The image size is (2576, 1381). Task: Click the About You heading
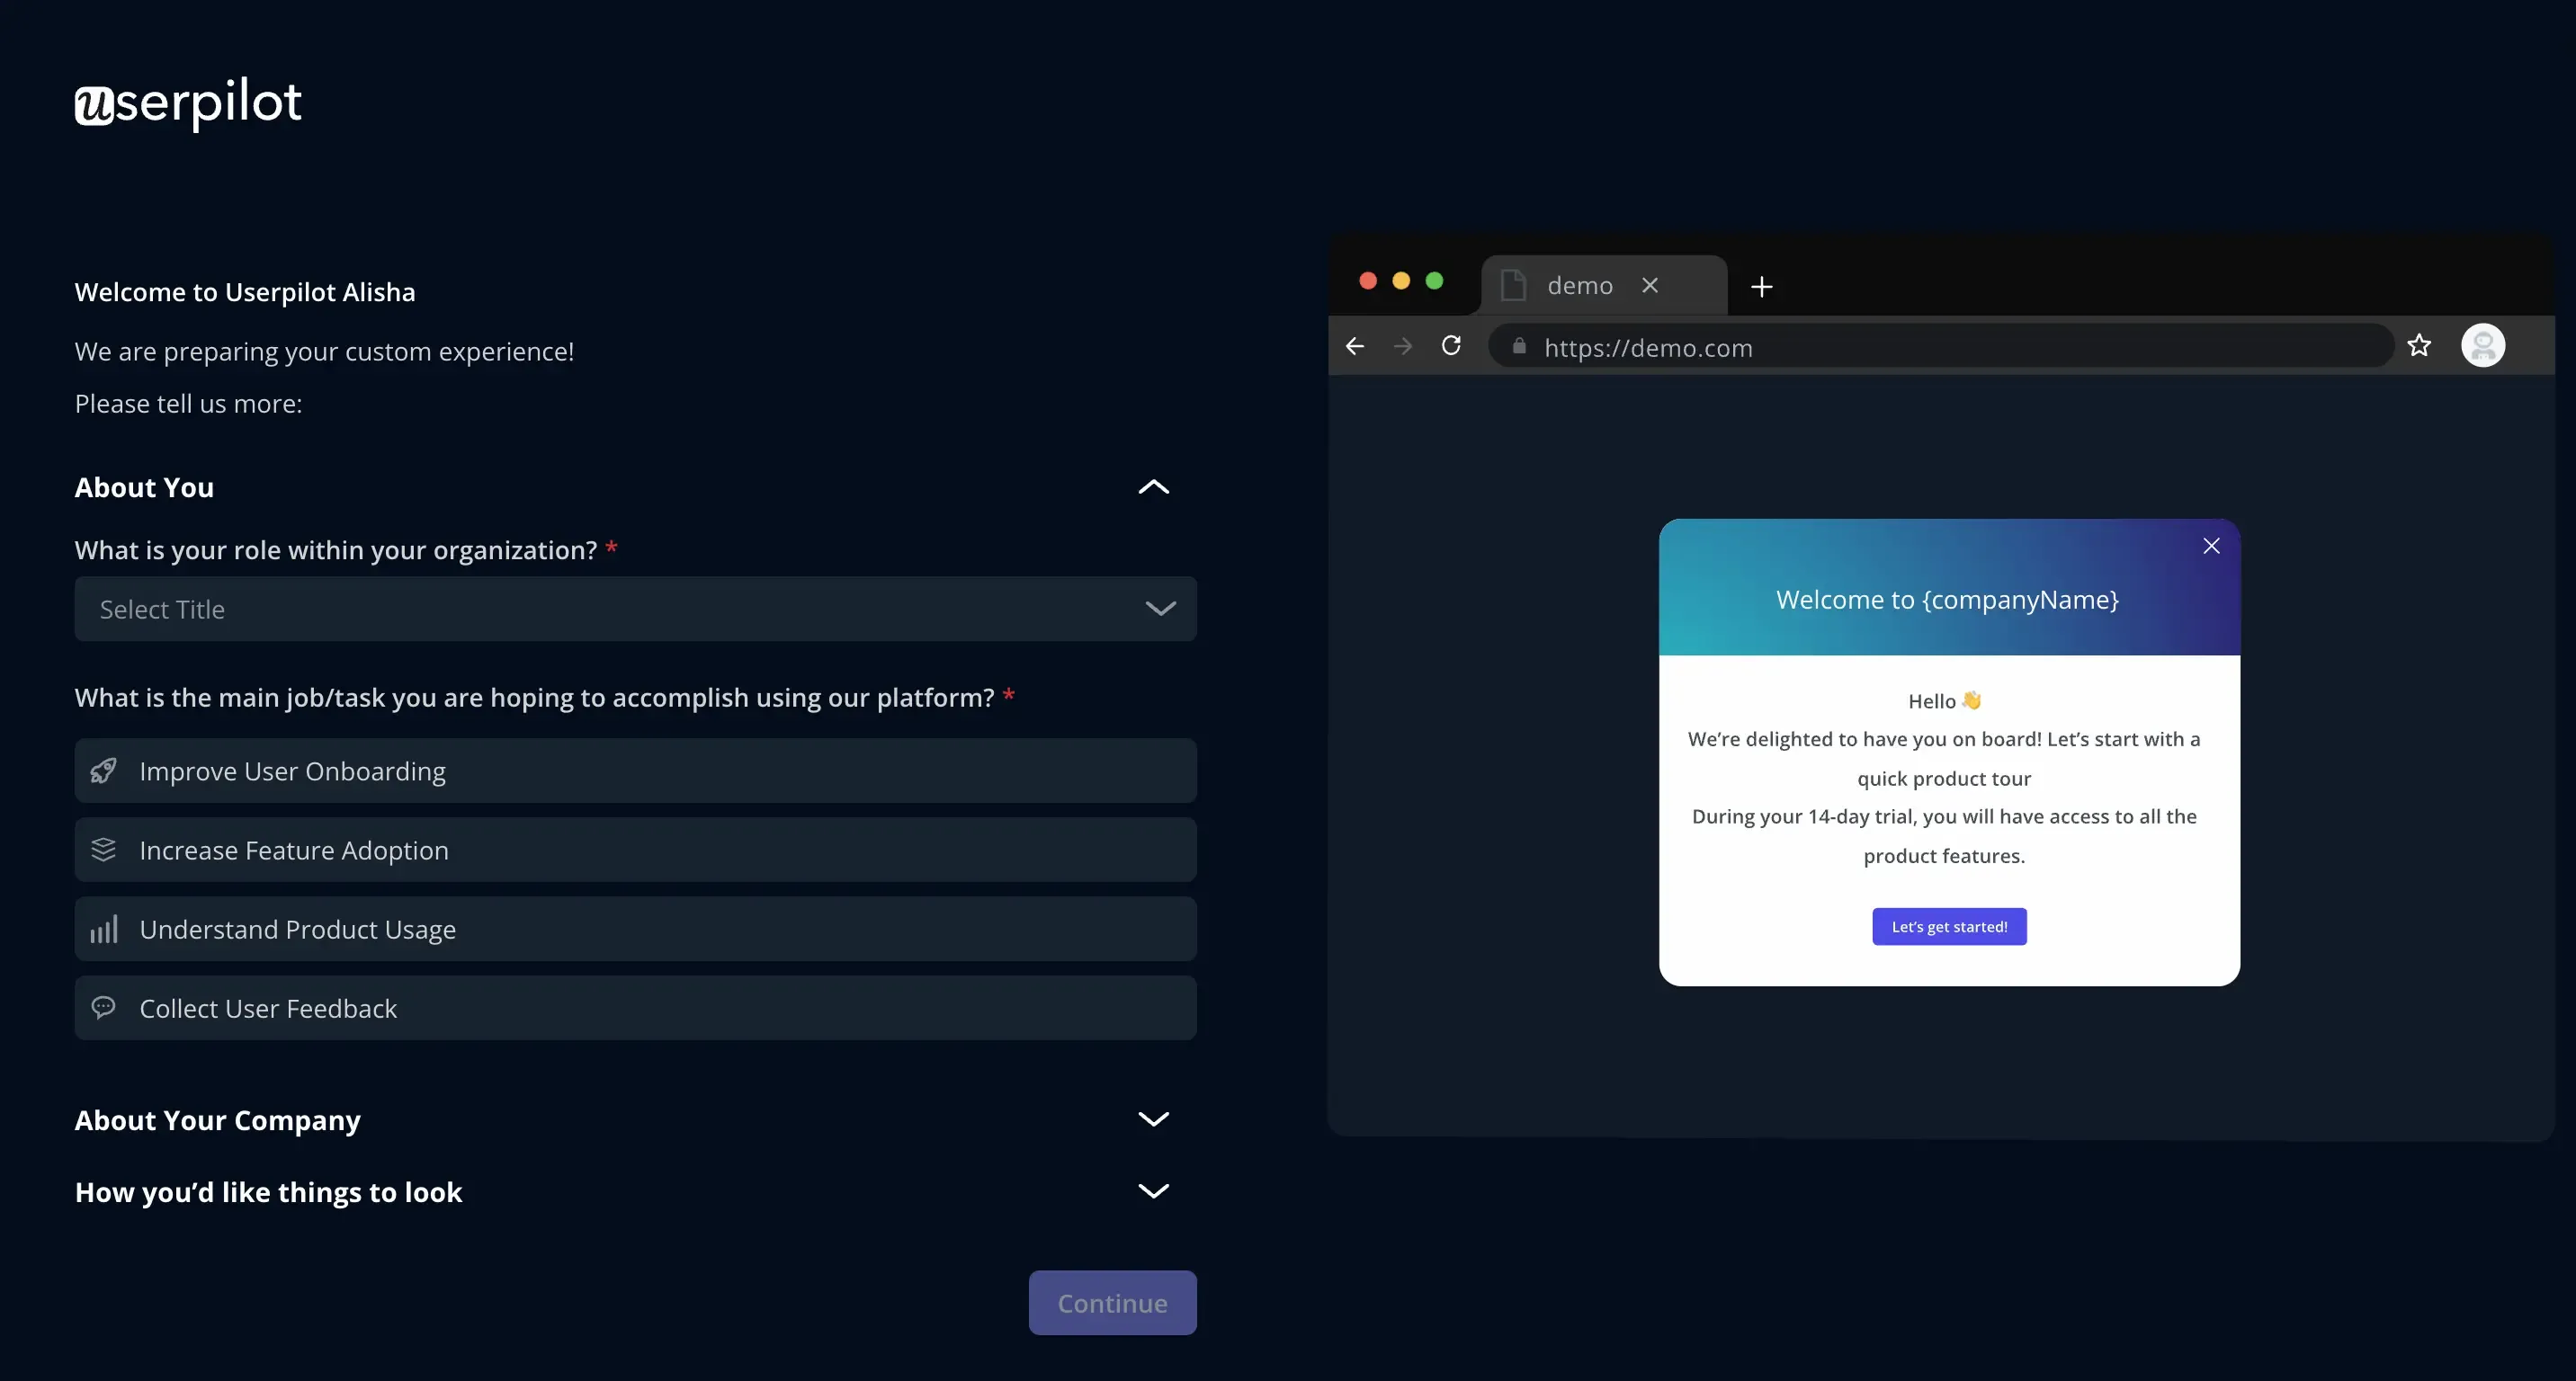pyautogui.click(x=144, y=486)
